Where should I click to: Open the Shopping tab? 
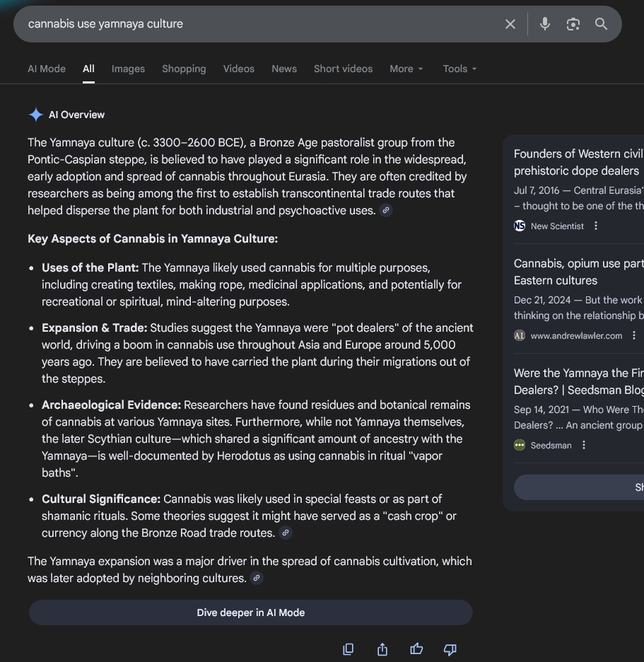(x=184, y=69)
